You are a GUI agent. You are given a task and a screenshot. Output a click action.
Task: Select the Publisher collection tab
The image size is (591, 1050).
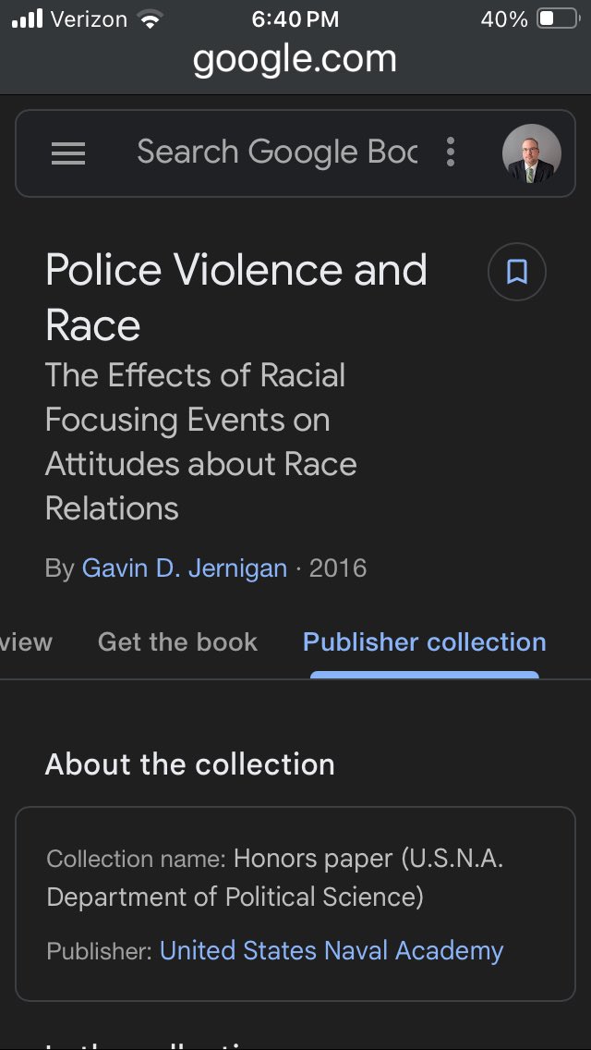click(425, 642)
